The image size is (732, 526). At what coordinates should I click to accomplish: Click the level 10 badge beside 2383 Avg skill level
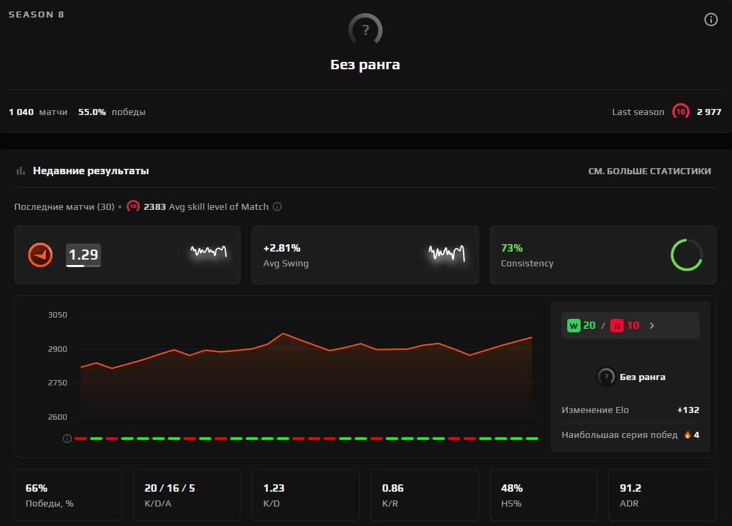tap(133, 206)
